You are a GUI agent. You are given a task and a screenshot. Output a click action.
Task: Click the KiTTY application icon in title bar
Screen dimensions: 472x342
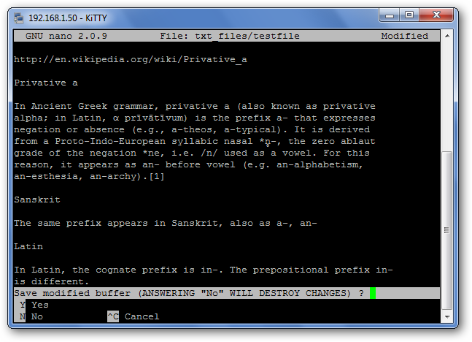pyautogui.click(x=19, y=18)
